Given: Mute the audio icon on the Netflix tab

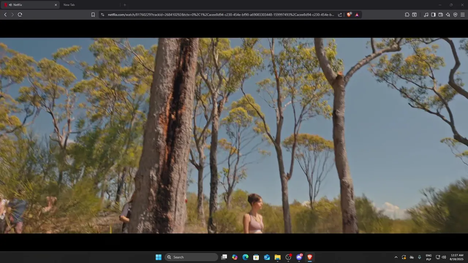Looking at the screenshot, I should [x=10, y=5].
